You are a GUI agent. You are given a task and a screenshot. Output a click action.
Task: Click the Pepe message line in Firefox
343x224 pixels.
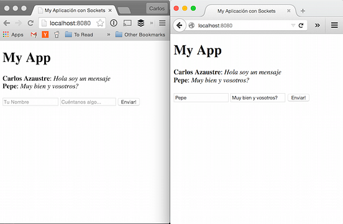pos(211,80)
